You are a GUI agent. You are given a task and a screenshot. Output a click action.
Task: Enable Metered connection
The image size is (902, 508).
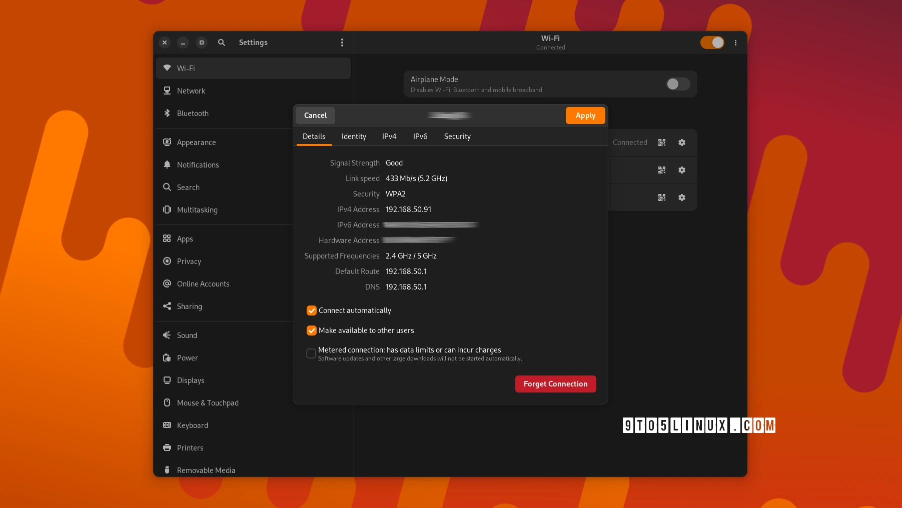click(311, 353)
